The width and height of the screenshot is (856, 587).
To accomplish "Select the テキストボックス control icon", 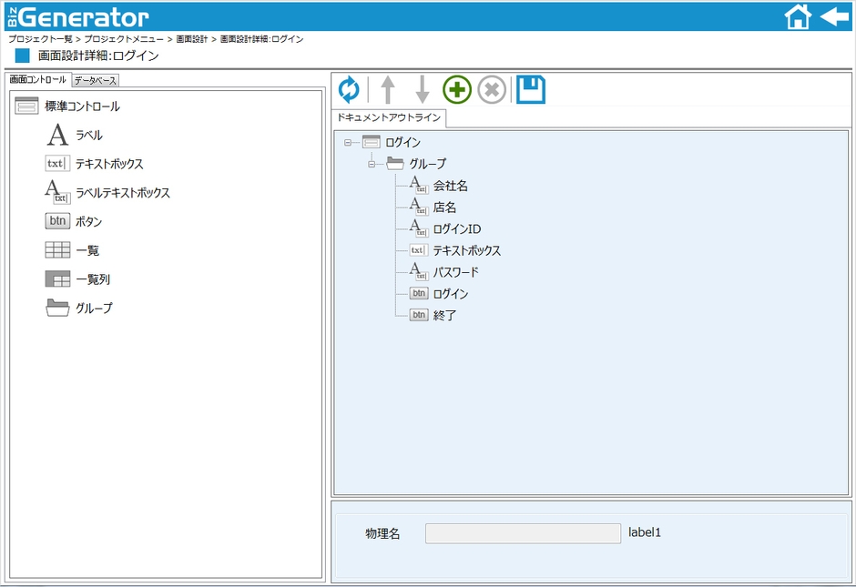I will click(x=57, y=163).
